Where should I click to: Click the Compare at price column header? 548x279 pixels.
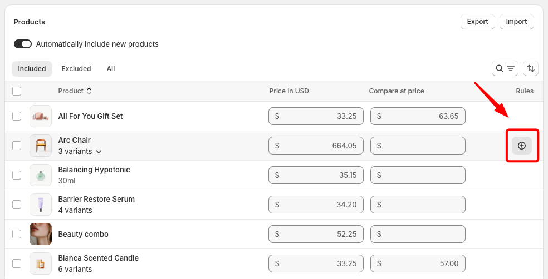point(397,91)
